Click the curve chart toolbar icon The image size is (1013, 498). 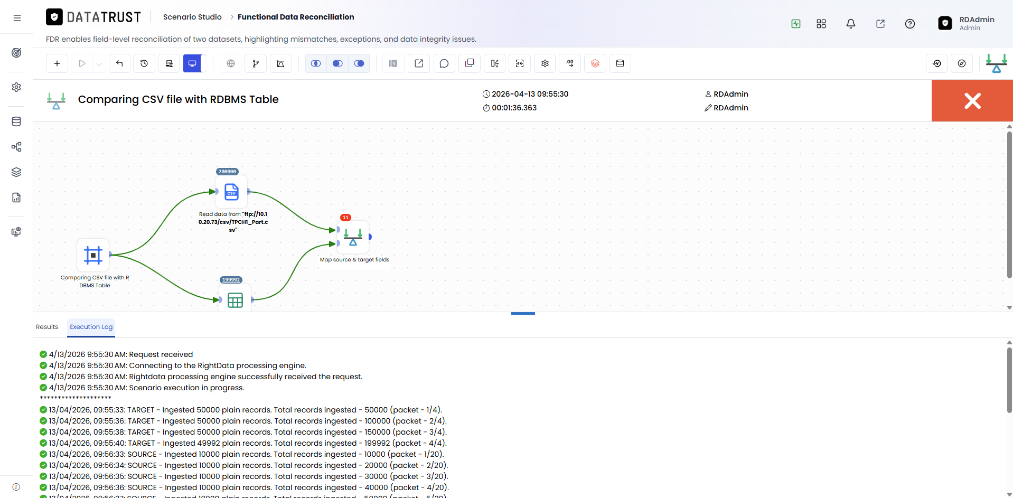[x=280, y=63]
